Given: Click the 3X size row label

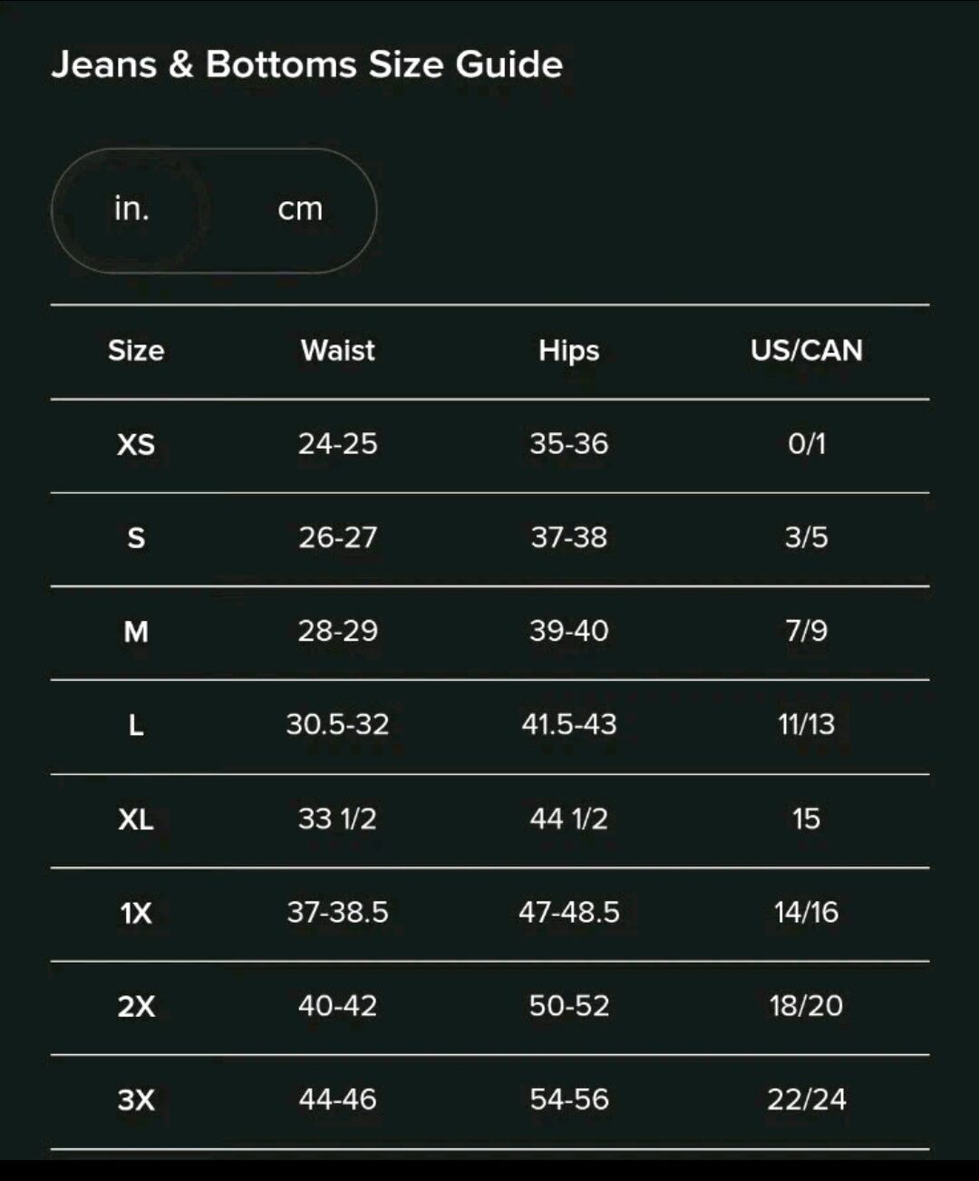Looking at the screenshot, I should click(x=136, y=1100).
